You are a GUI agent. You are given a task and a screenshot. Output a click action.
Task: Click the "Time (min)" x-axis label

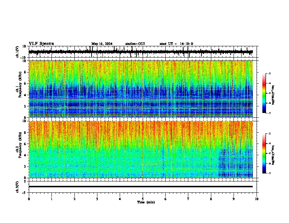tap(146, 202)
